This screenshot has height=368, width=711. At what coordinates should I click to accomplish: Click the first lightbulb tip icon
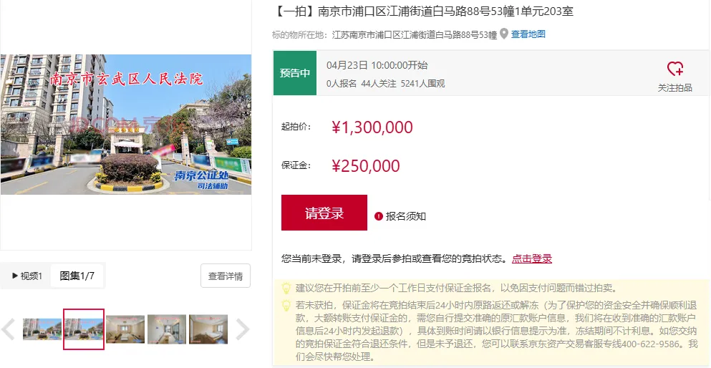click(x=286, y=288)
